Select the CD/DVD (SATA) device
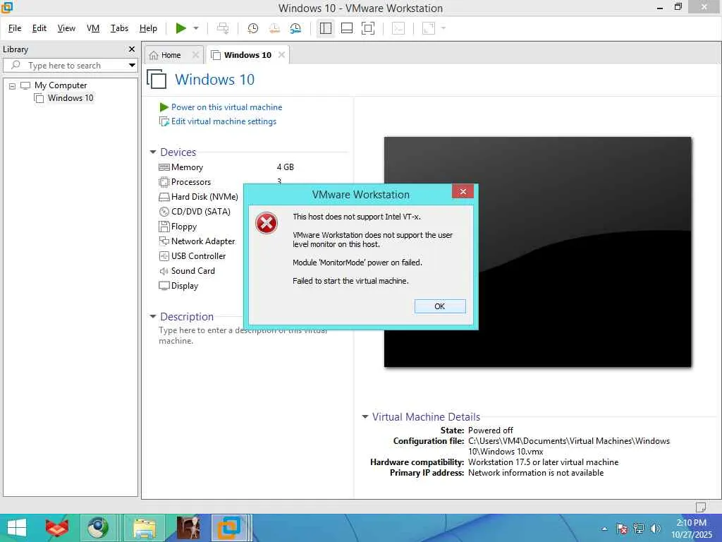Image resolution: width=722 pixels, height=542 pixels. click(x=200, y=212)
